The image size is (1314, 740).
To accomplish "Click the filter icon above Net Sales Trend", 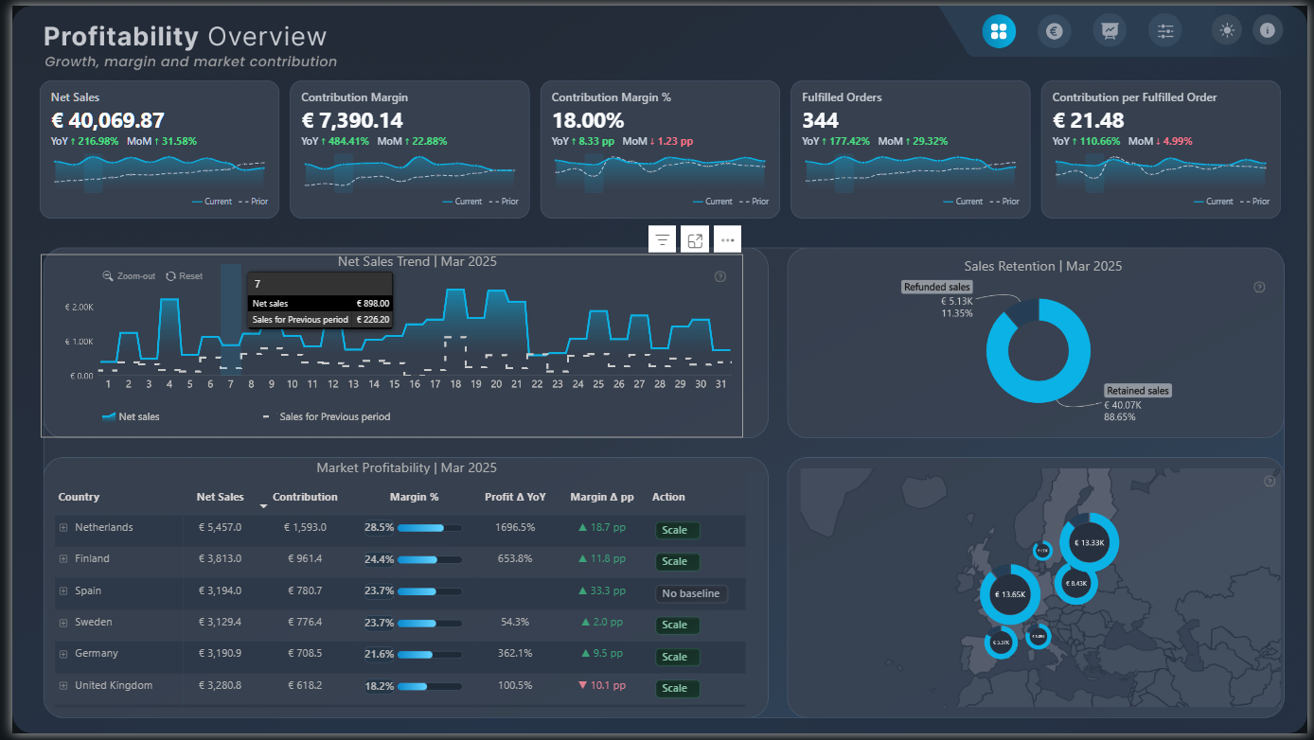I will pos(663,239).
